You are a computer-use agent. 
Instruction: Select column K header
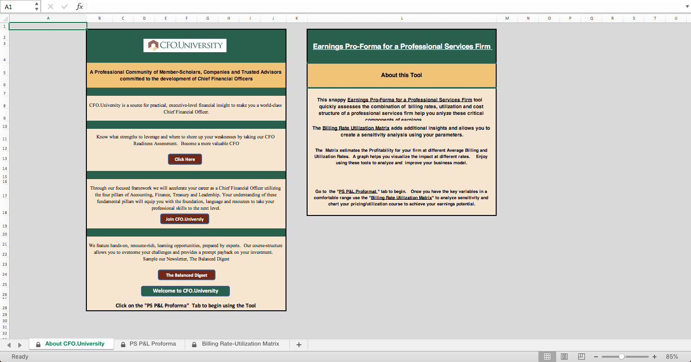pos(297,18)
